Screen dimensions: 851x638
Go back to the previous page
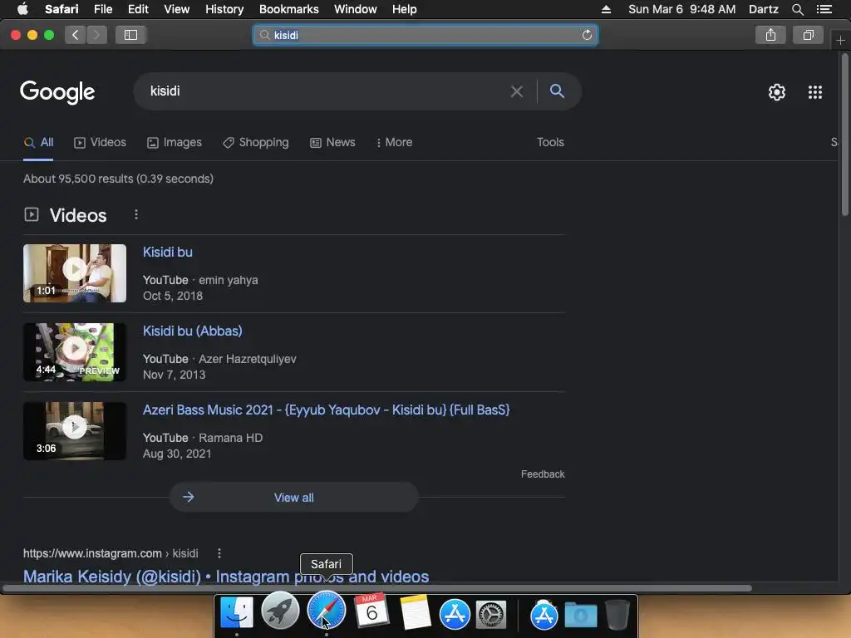pos(76,35)
